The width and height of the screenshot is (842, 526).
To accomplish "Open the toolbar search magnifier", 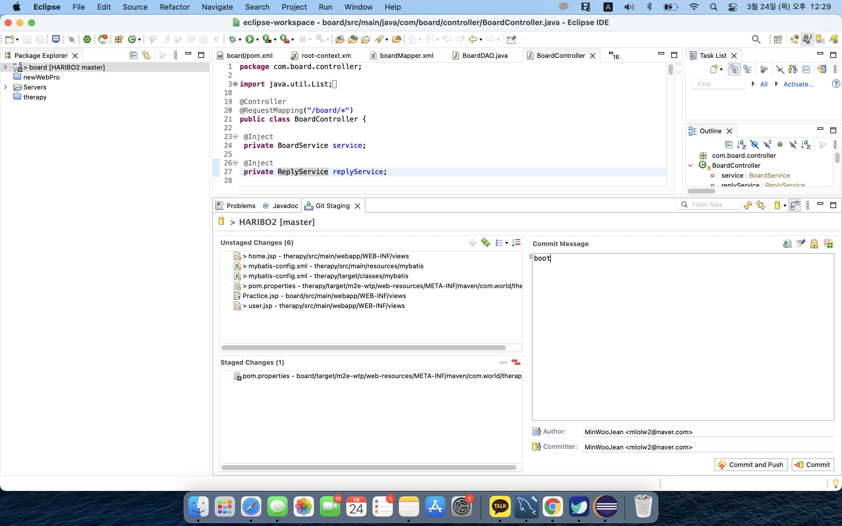I will click(x=756, y=39).
